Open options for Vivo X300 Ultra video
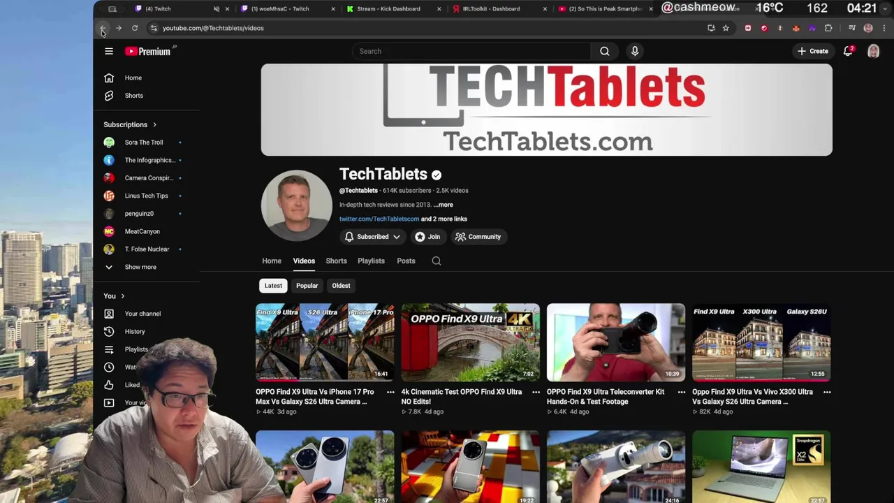 827,392
